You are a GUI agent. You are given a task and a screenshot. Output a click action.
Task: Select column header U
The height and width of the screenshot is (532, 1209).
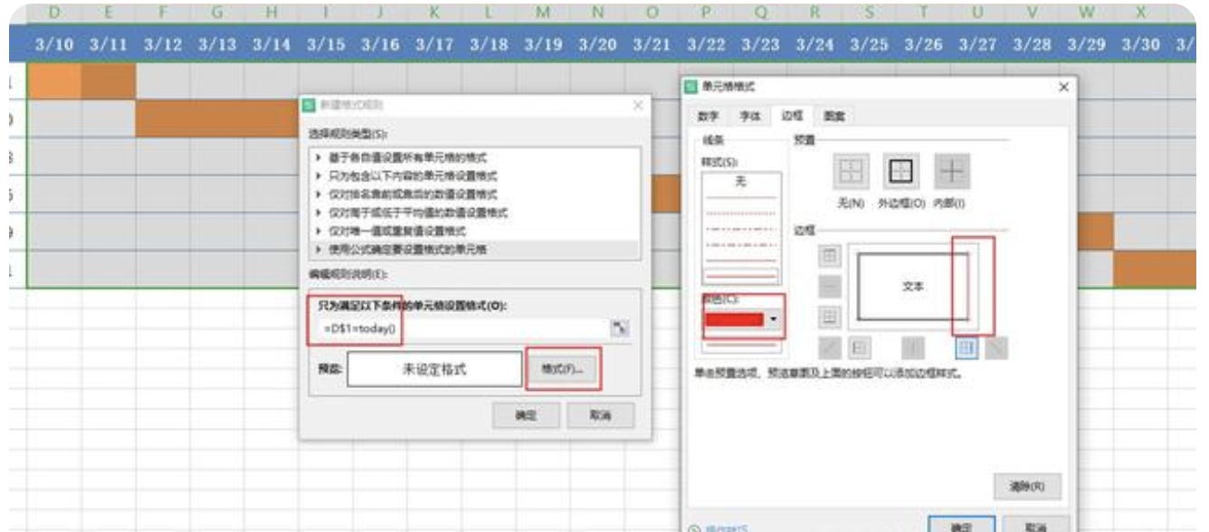coord(977,13)
